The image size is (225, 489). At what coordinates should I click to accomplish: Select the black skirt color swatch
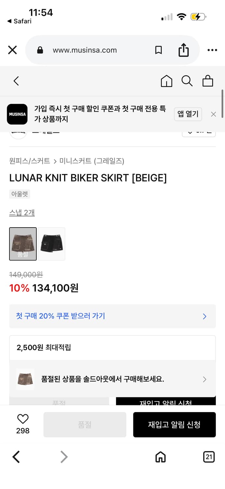pyautogui.click(x=52, y=244)
